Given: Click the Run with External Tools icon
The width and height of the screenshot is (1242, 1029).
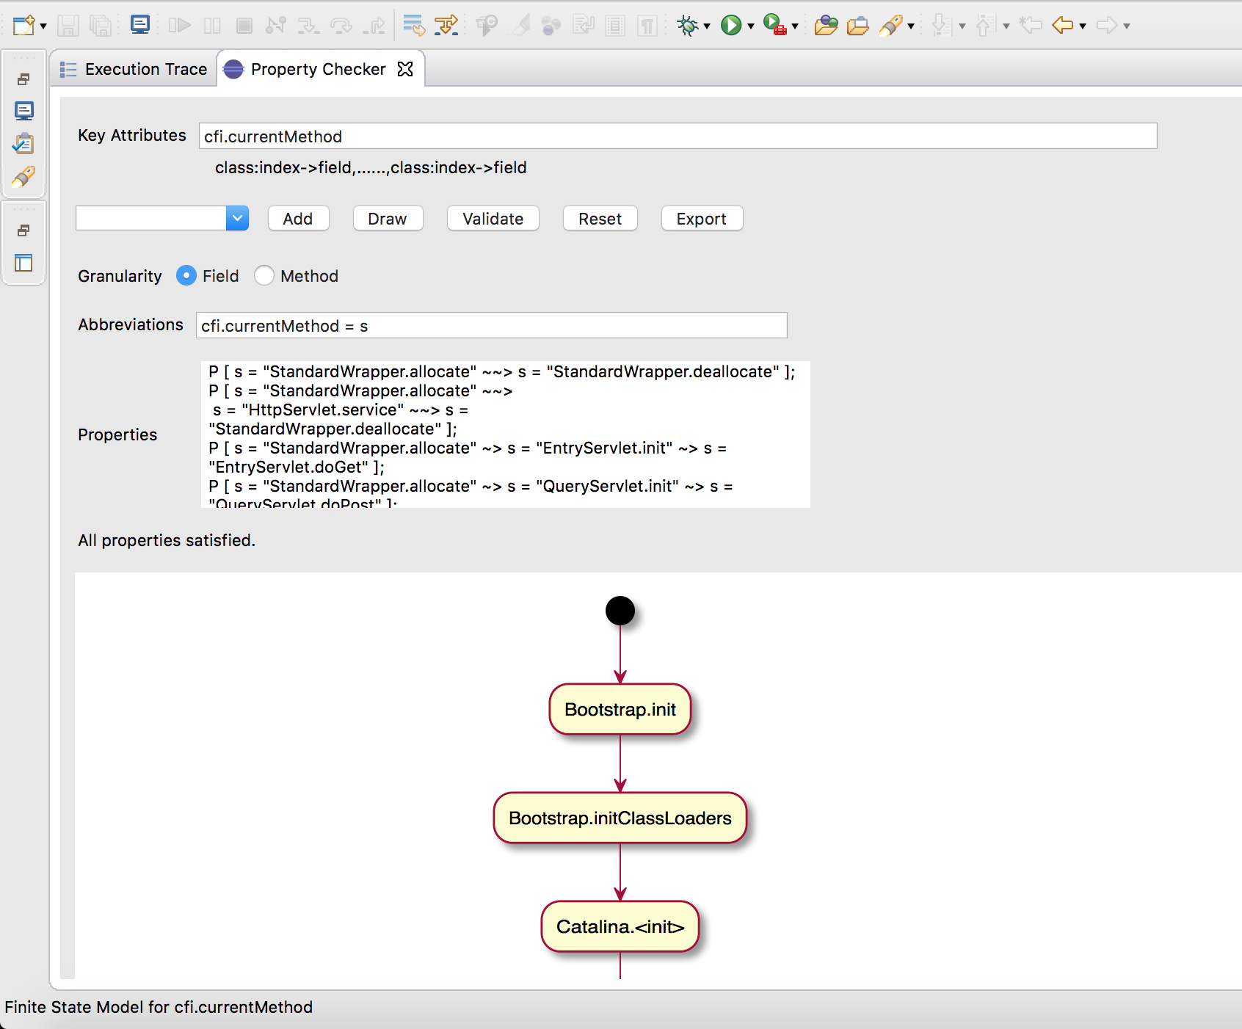Looking at the screenshot, I should tap(774, 26).
